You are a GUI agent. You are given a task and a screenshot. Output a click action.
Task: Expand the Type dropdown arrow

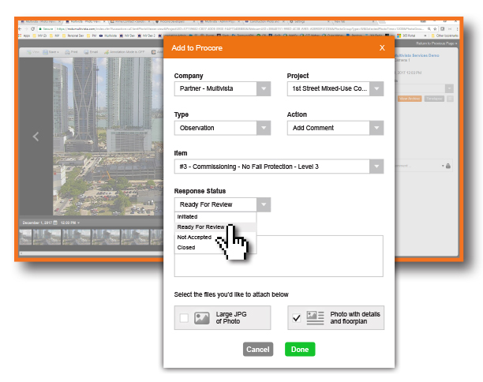point(264,128)
